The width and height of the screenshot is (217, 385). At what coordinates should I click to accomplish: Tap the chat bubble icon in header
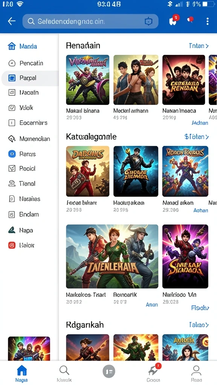tap(190, 20)
